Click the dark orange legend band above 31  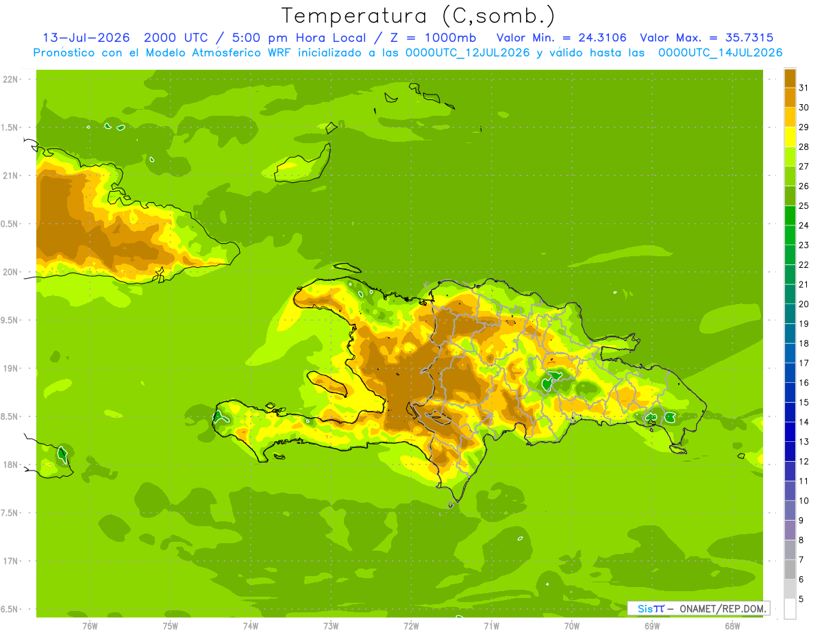click(x=790, y=78)
